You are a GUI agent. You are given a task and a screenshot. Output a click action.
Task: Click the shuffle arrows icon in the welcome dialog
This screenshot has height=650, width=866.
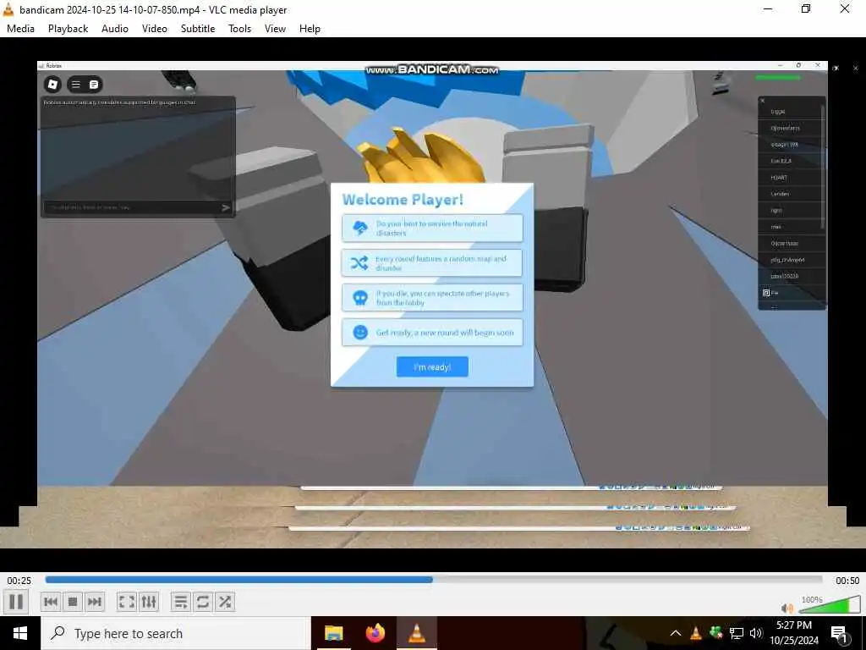click(x=359, y=262)
